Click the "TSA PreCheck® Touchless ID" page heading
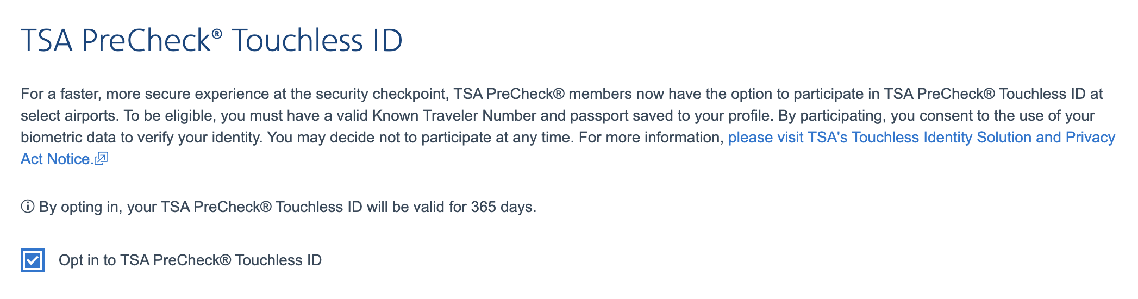The width and height of the screenshot is (1138, 299). pyautogui.click(x=211, y=41)
